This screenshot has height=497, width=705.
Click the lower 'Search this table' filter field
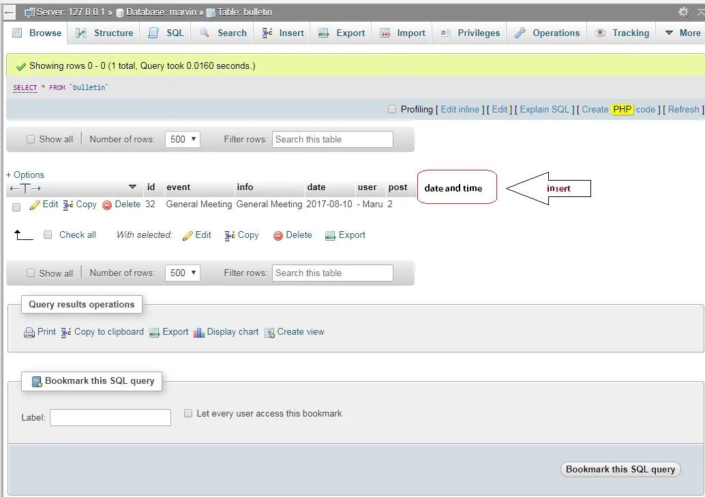tap(332, 273)
